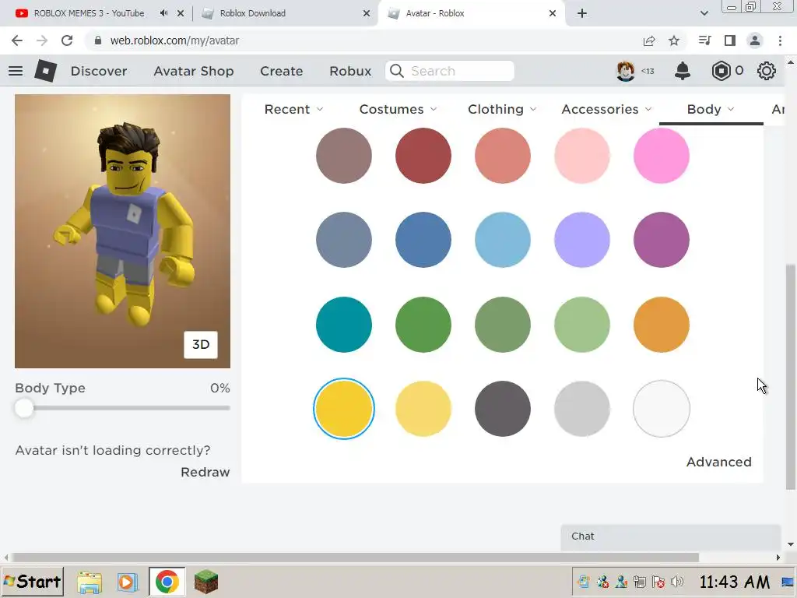The width and height of the screenshot is (797, 598).
Task: Reload the page with refresh icon
Action: (67, 40)
